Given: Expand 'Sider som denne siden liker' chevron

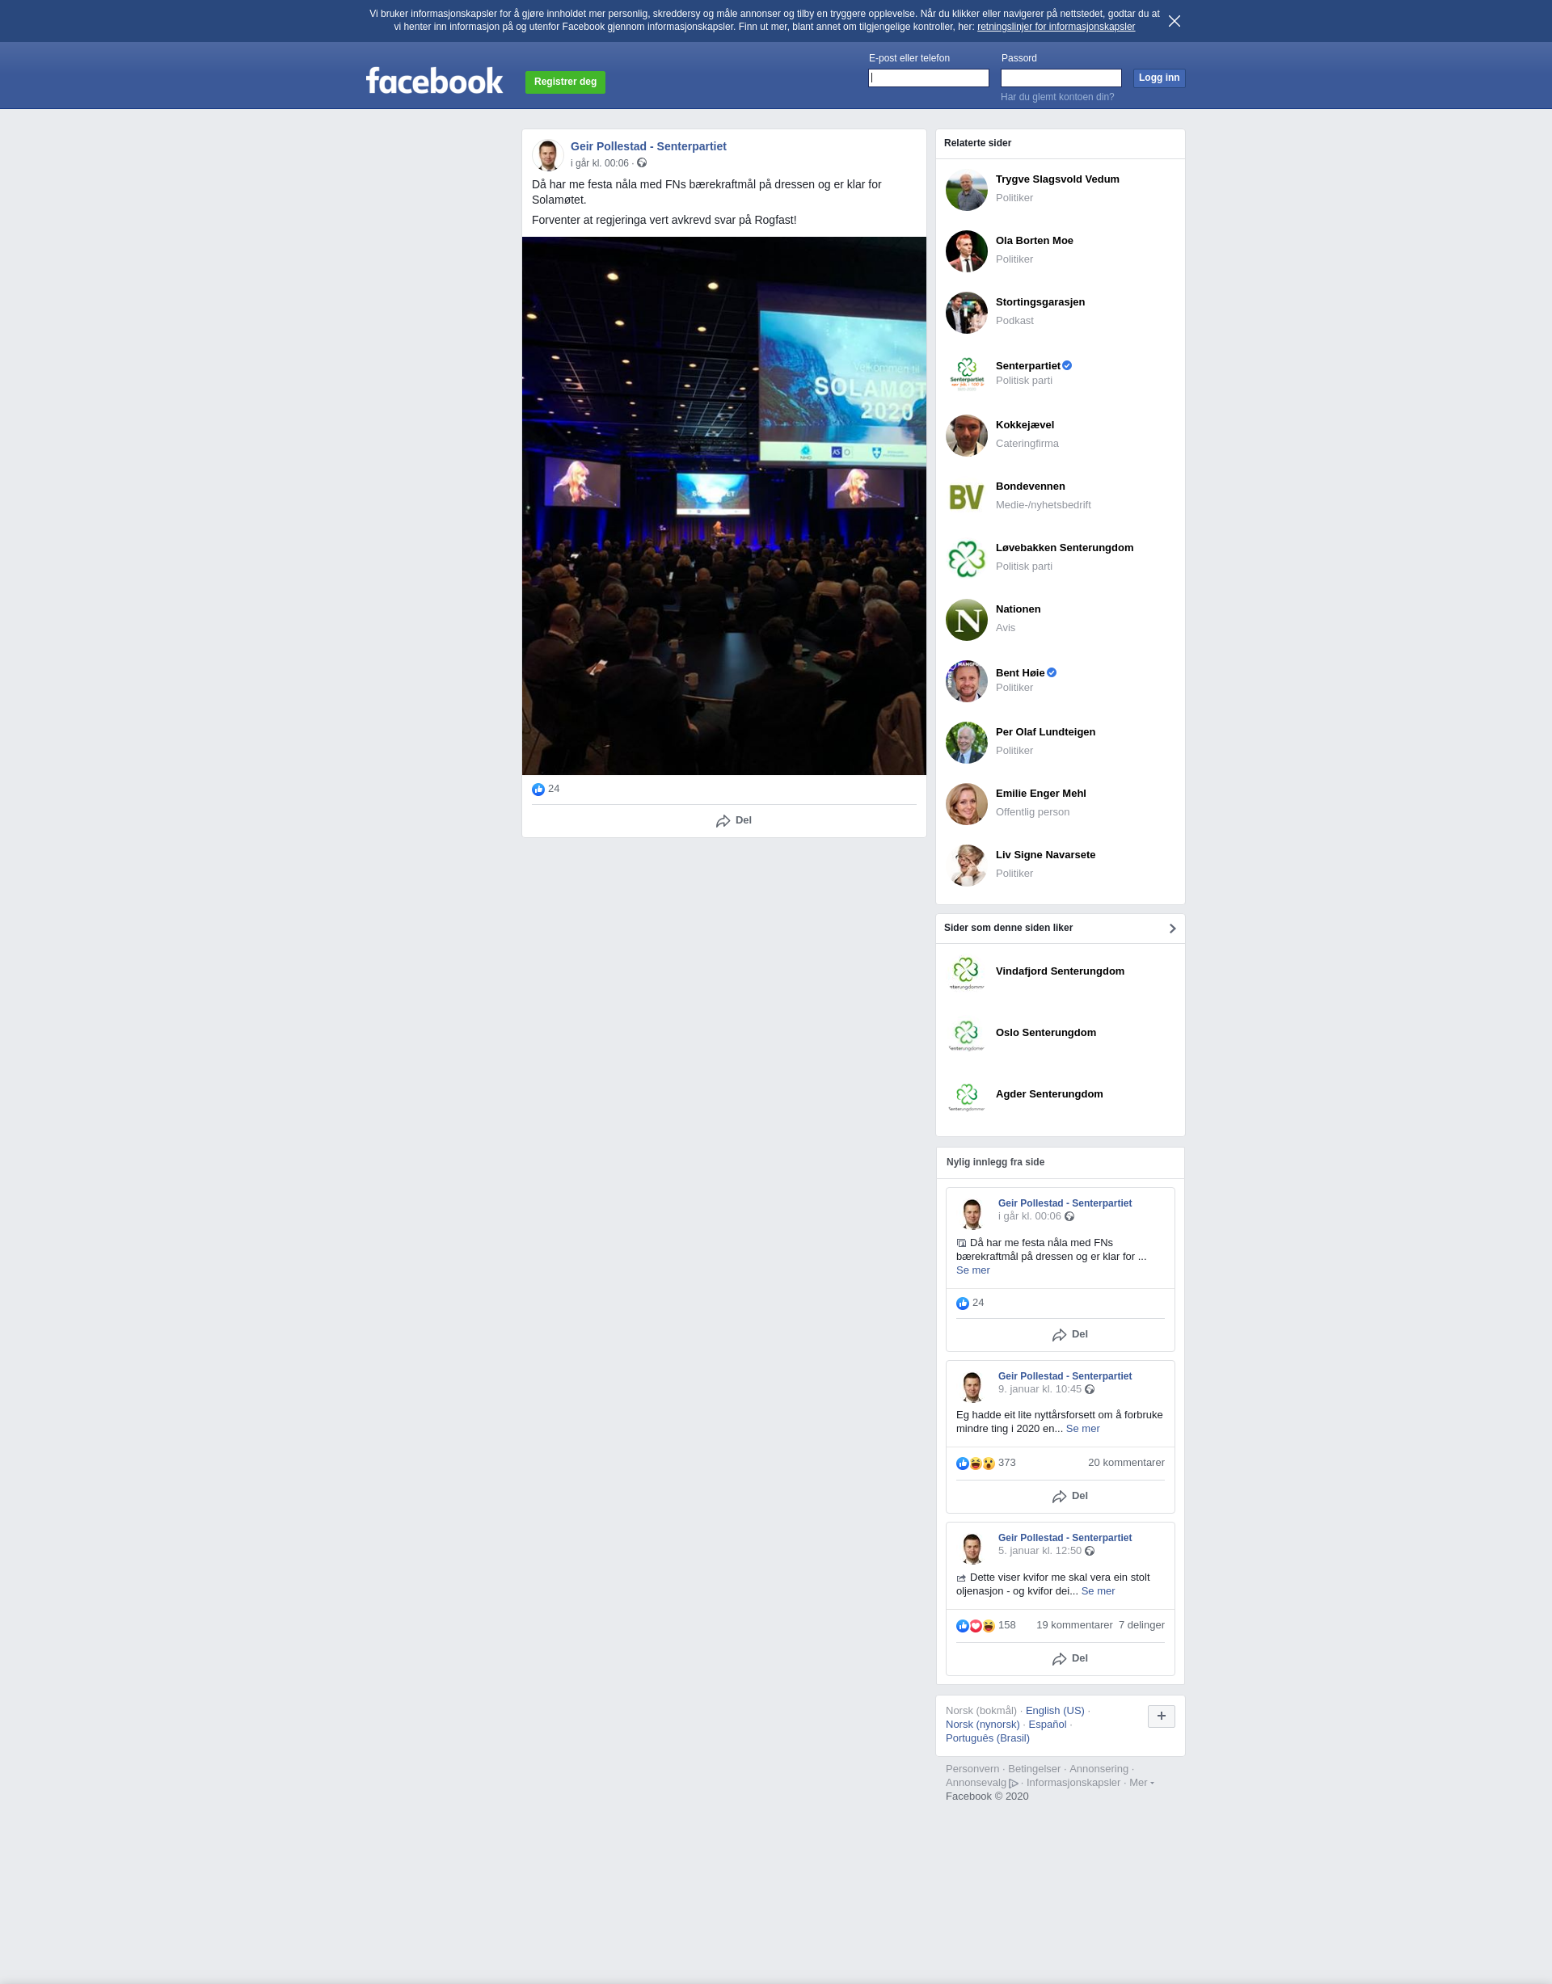Looking at the screenshot, I should [x=1172, y=929].
